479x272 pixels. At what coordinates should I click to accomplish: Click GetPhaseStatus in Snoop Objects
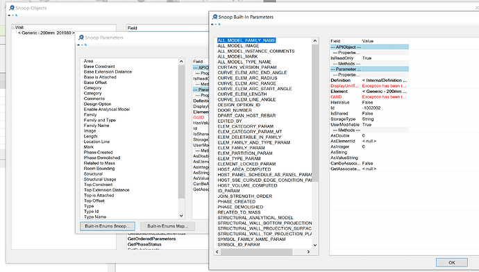[144, 244]
